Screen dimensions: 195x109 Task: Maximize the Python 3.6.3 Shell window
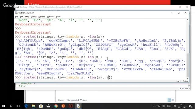pos(179,13)
